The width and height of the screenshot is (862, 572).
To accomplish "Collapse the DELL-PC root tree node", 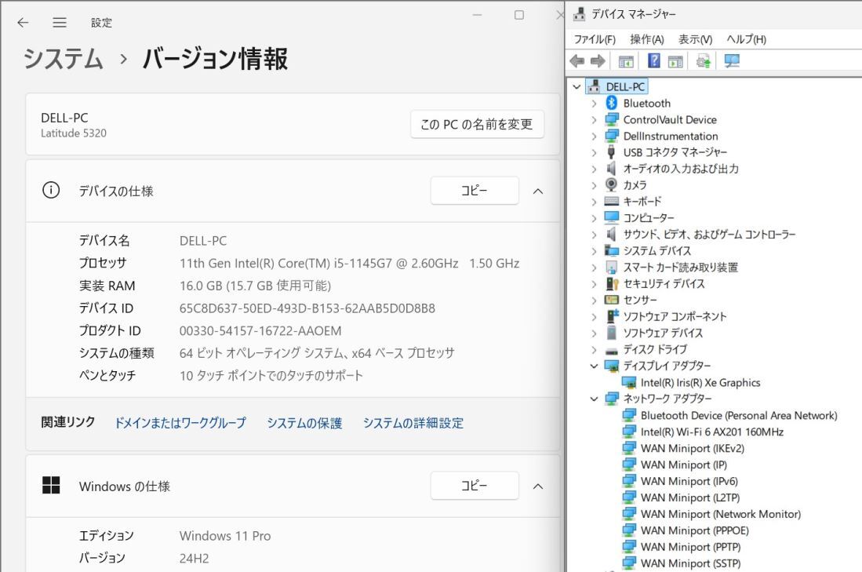I will (576, 87).
